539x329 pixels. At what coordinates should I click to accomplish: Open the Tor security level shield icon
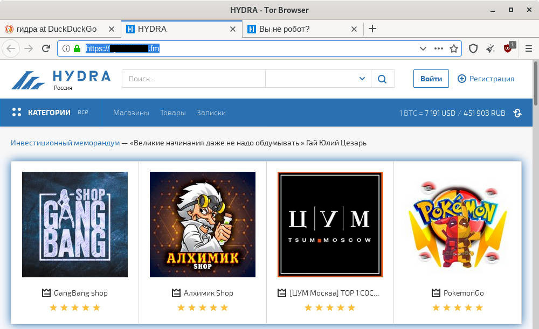473,48
